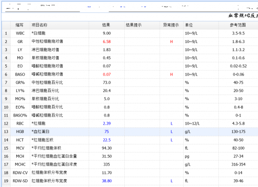Image resolution: width=258 pixels, height=187 pixels.
Task: Click blue result value 2.39
Action: coord(107,123)
